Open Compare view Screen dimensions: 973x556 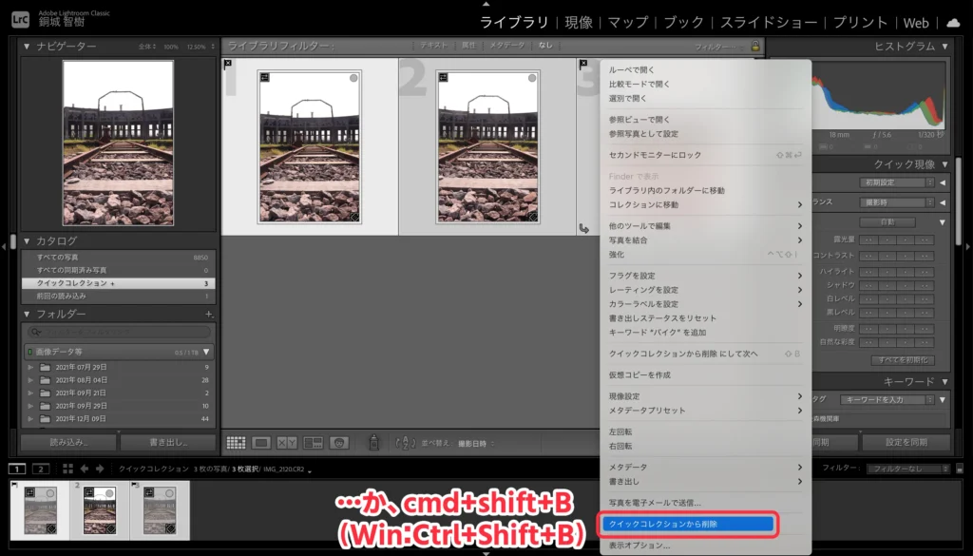pyautogui.click(x=286, y=441)
